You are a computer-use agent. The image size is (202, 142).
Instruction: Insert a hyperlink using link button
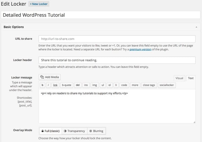(55, 85)
